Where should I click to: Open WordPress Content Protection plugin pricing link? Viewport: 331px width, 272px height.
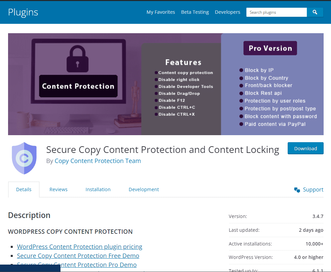pos(80,247)
